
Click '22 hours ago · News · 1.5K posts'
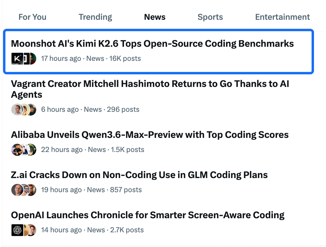point(92,150)
